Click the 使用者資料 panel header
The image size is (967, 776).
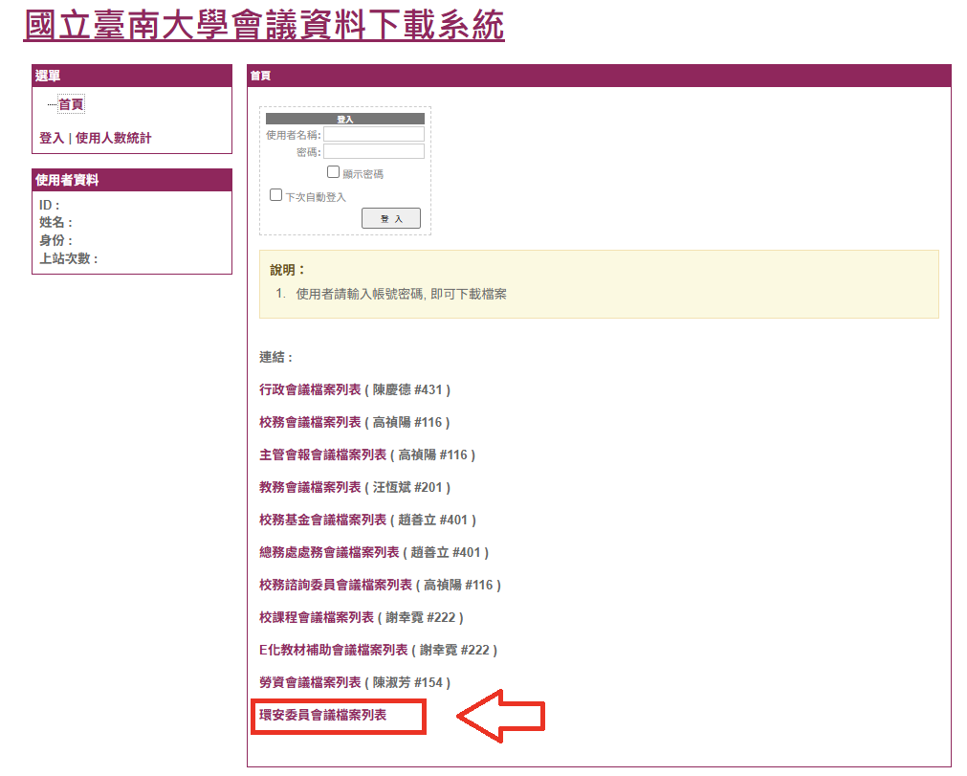coord(132,180)
